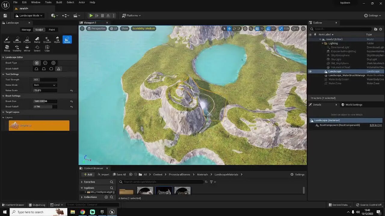Collapse the Landscape Editor section
Image resolution: width=385 pixels, height=216 pixels.
[x=3, y=57]
